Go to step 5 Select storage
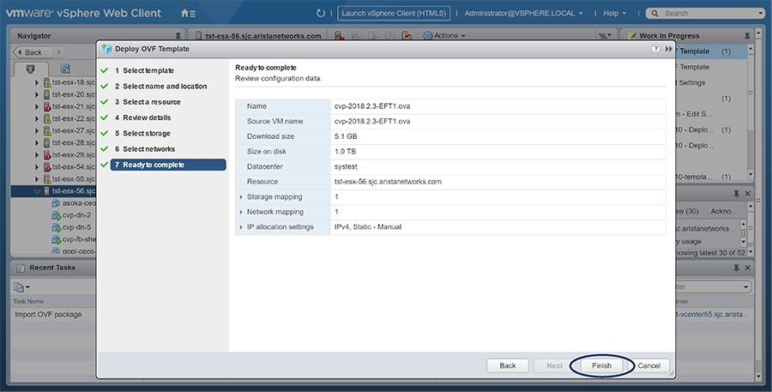This screenshot has width=772, height=392. click(142, 134)
